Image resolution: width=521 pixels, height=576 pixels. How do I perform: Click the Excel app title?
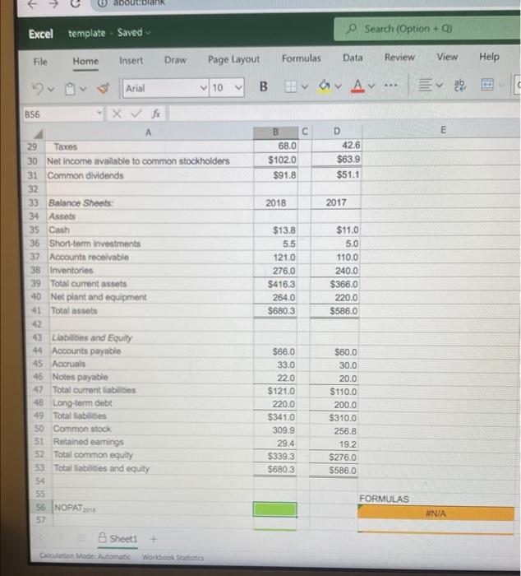tap(41, 35)
